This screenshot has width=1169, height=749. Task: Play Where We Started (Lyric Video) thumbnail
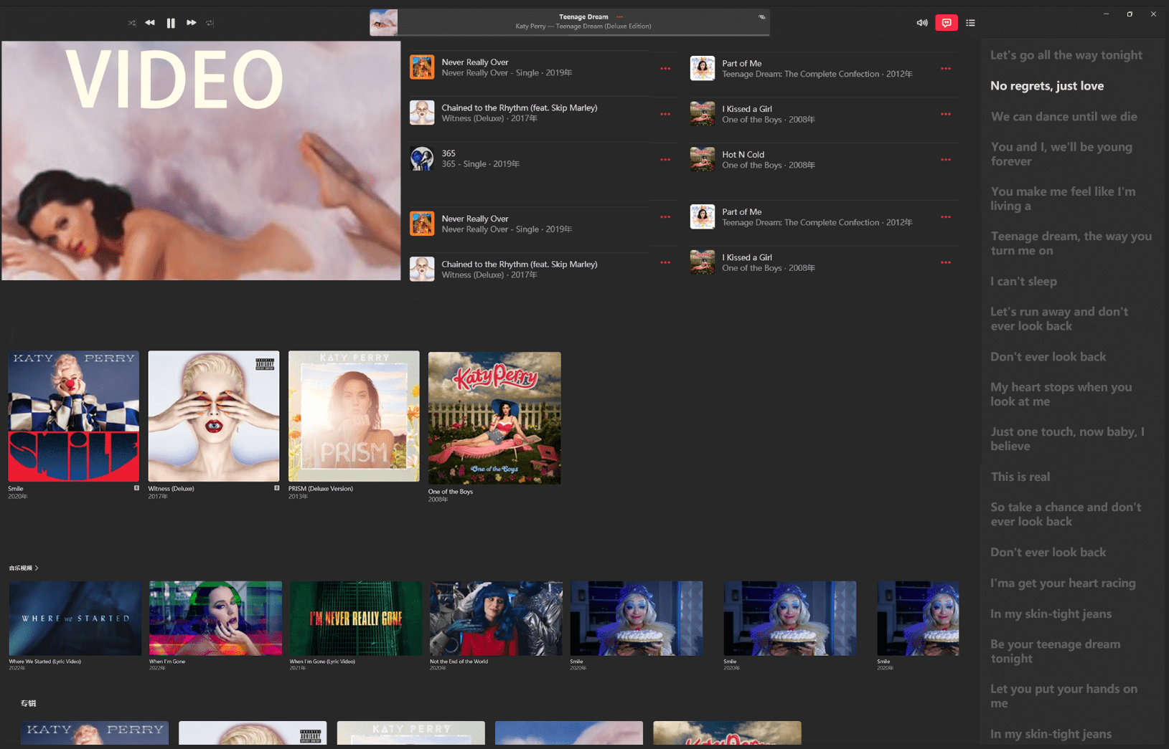coord(75,619)
